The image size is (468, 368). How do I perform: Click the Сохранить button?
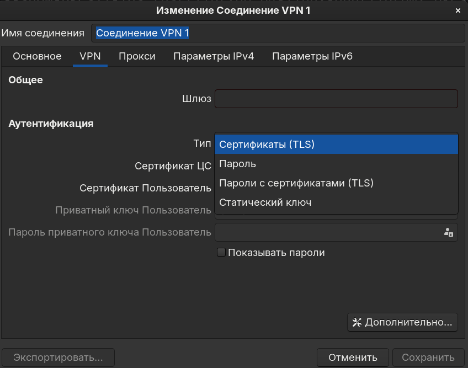tap(428, 357)
